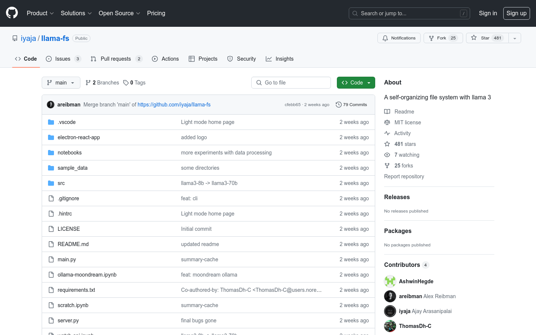Click the book icon next to Readme
Image resolution: width=536 pixels, height=335 pixels.
point(387,112)
